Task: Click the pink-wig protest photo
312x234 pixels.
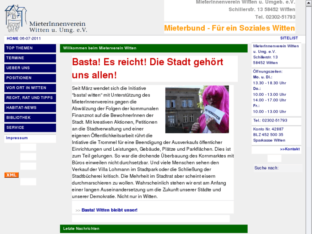Action: [197, 109]
